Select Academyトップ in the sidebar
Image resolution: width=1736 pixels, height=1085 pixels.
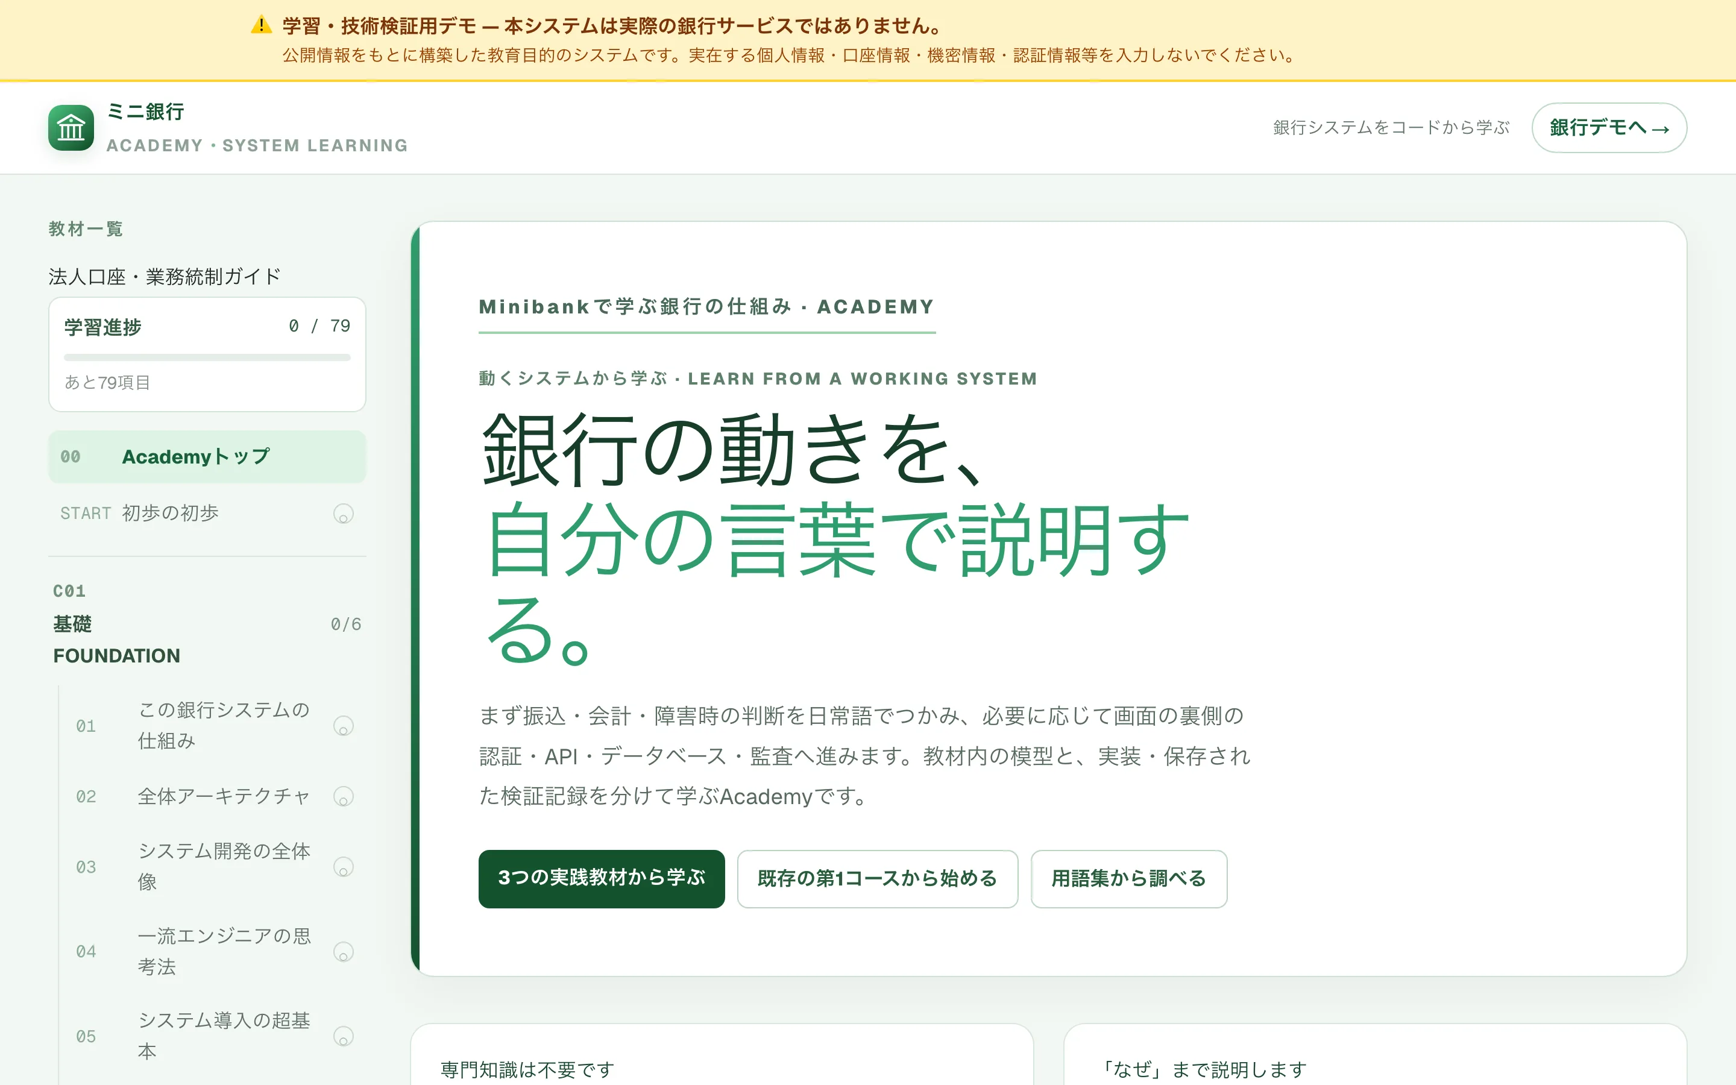[207, 456]
